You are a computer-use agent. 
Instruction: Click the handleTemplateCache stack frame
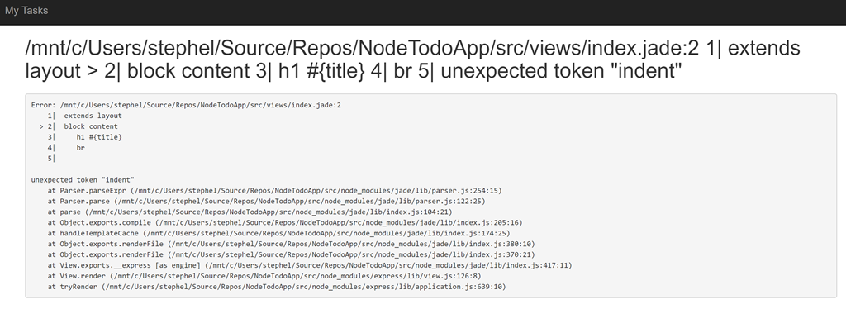point(278,233)
